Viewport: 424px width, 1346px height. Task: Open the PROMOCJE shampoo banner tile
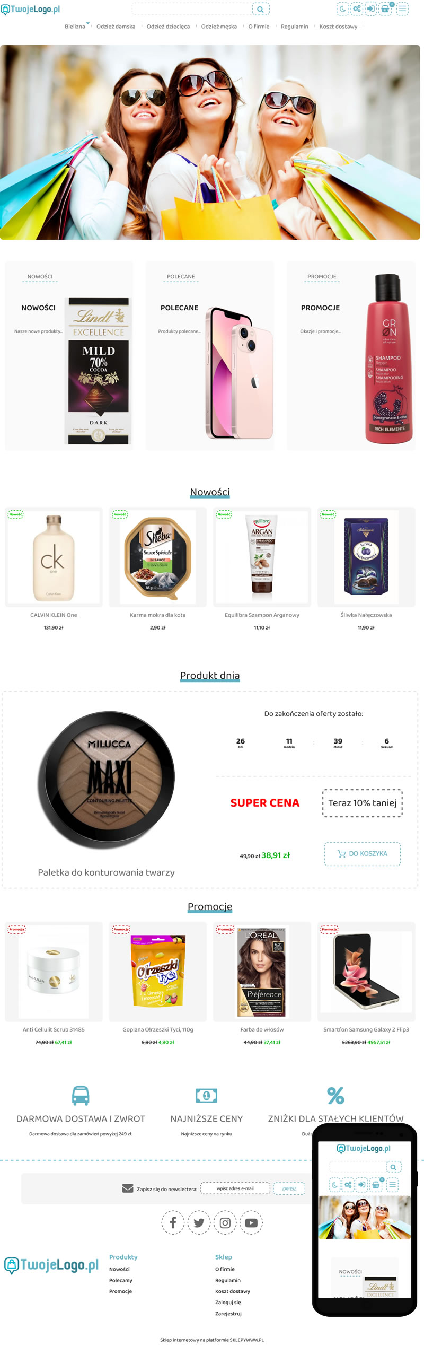[351, 355]
